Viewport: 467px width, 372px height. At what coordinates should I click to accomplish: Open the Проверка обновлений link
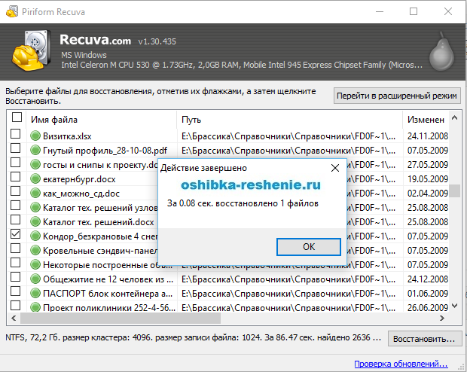(x=407, y=364)
